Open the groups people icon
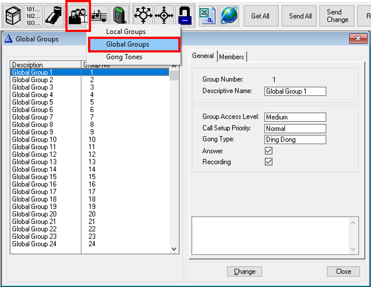Viewport: 371px width, 287px height. click(x=78, y=16)
